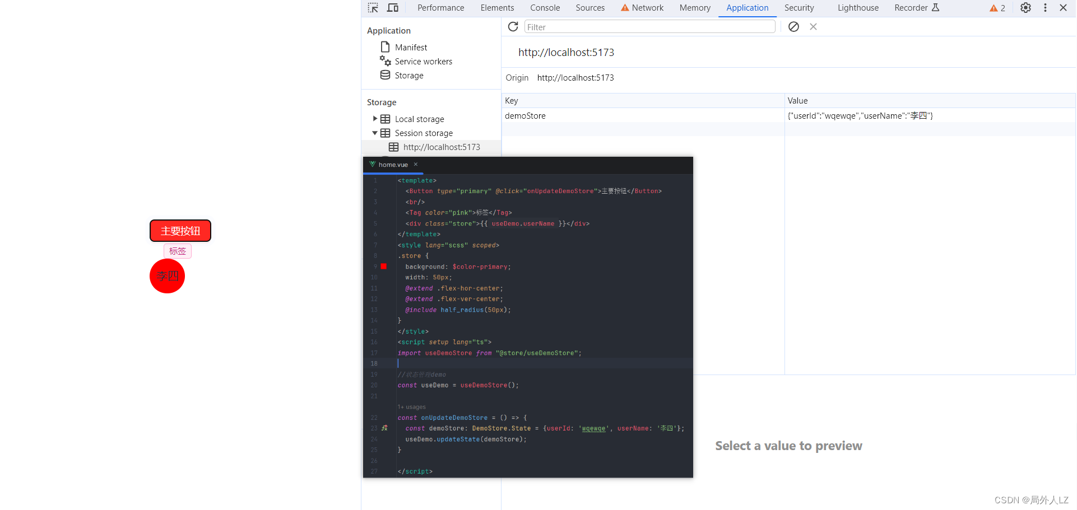The height and width of the screenshot is (510, 1077).
Task: Click the red color swatch at line 9
Action: click(384, 266)
